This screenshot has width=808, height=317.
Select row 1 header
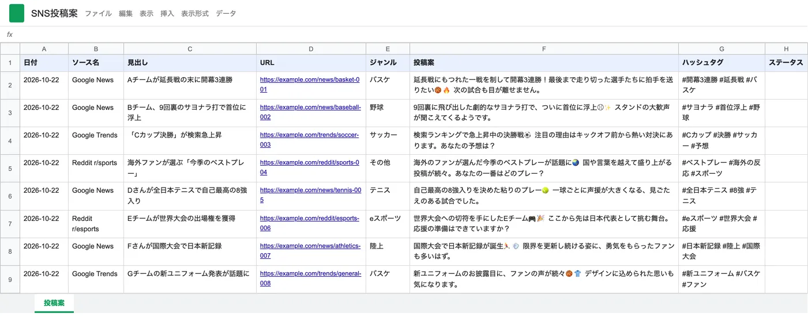coord(10,63)
